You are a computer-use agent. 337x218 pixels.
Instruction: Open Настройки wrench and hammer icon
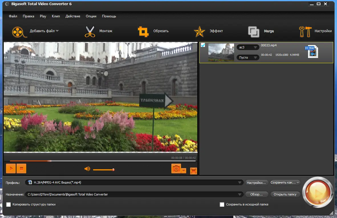(x=305, y=31)
